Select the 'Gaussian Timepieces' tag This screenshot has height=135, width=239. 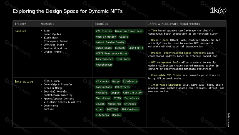129,31
